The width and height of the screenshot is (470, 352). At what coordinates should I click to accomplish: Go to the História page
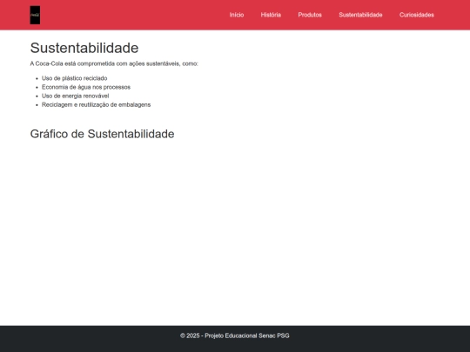pyautogui.click(x=271, y=15)
